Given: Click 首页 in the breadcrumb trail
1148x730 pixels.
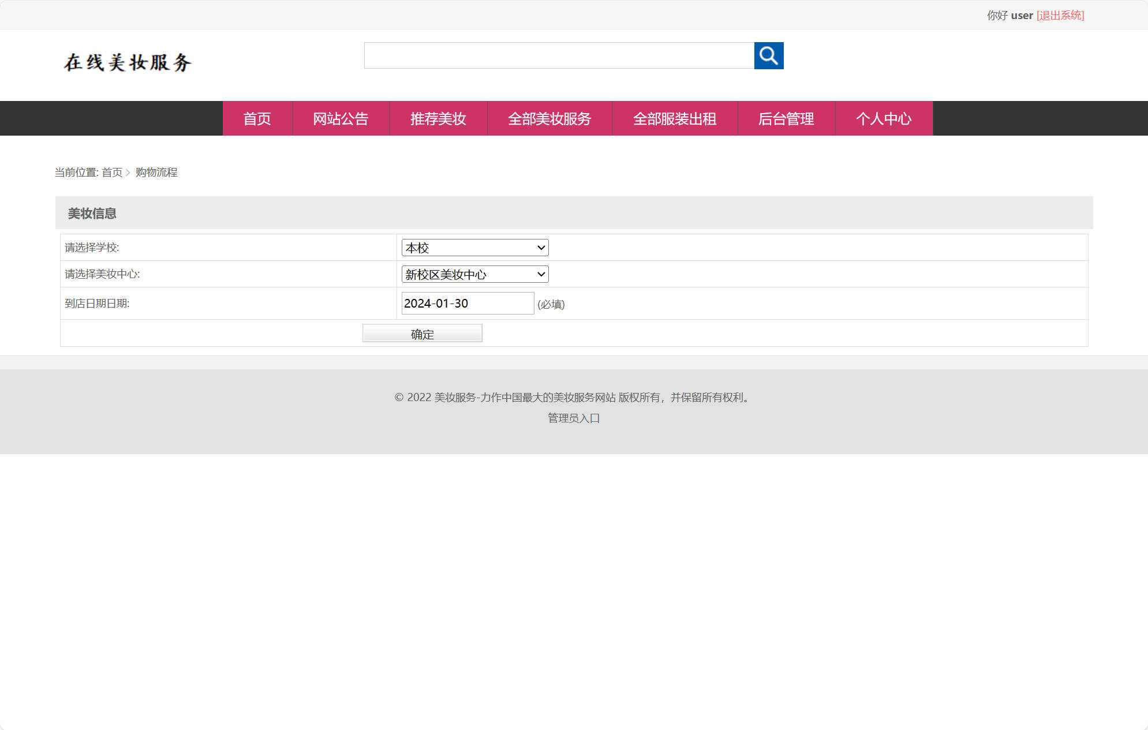Looking at the screenshot, I should [113, 172].
